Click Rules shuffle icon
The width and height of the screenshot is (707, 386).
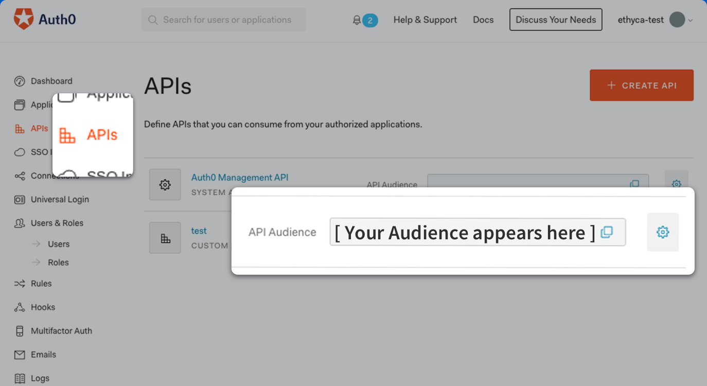pos(20,284)
